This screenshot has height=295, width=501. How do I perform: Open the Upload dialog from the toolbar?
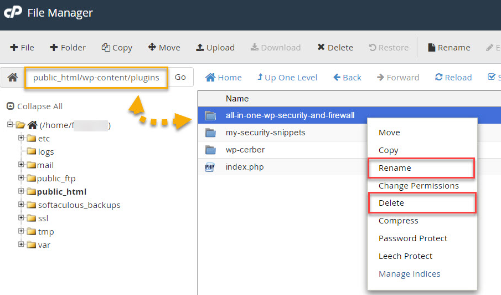pyautogui.click(x=215, y=48)
